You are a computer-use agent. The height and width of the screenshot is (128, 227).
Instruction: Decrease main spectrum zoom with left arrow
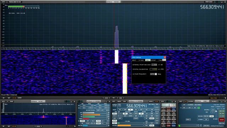tap(103, 98)
